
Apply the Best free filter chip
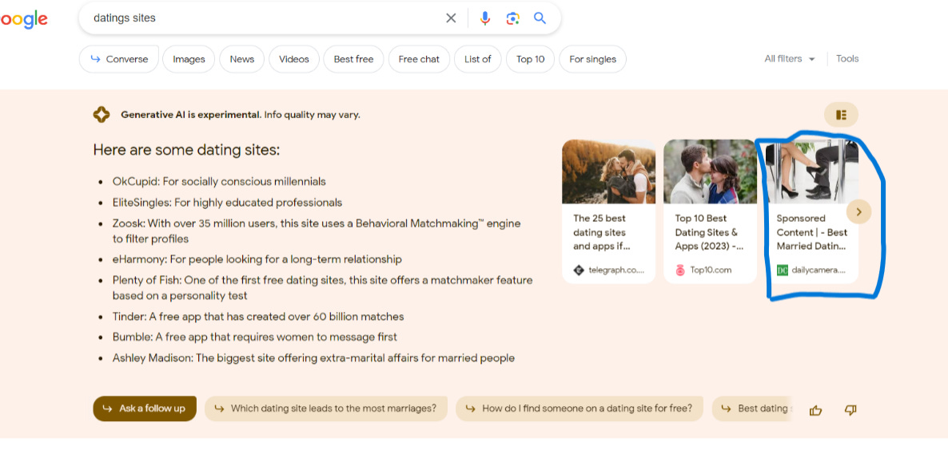(x=353, y=59)
